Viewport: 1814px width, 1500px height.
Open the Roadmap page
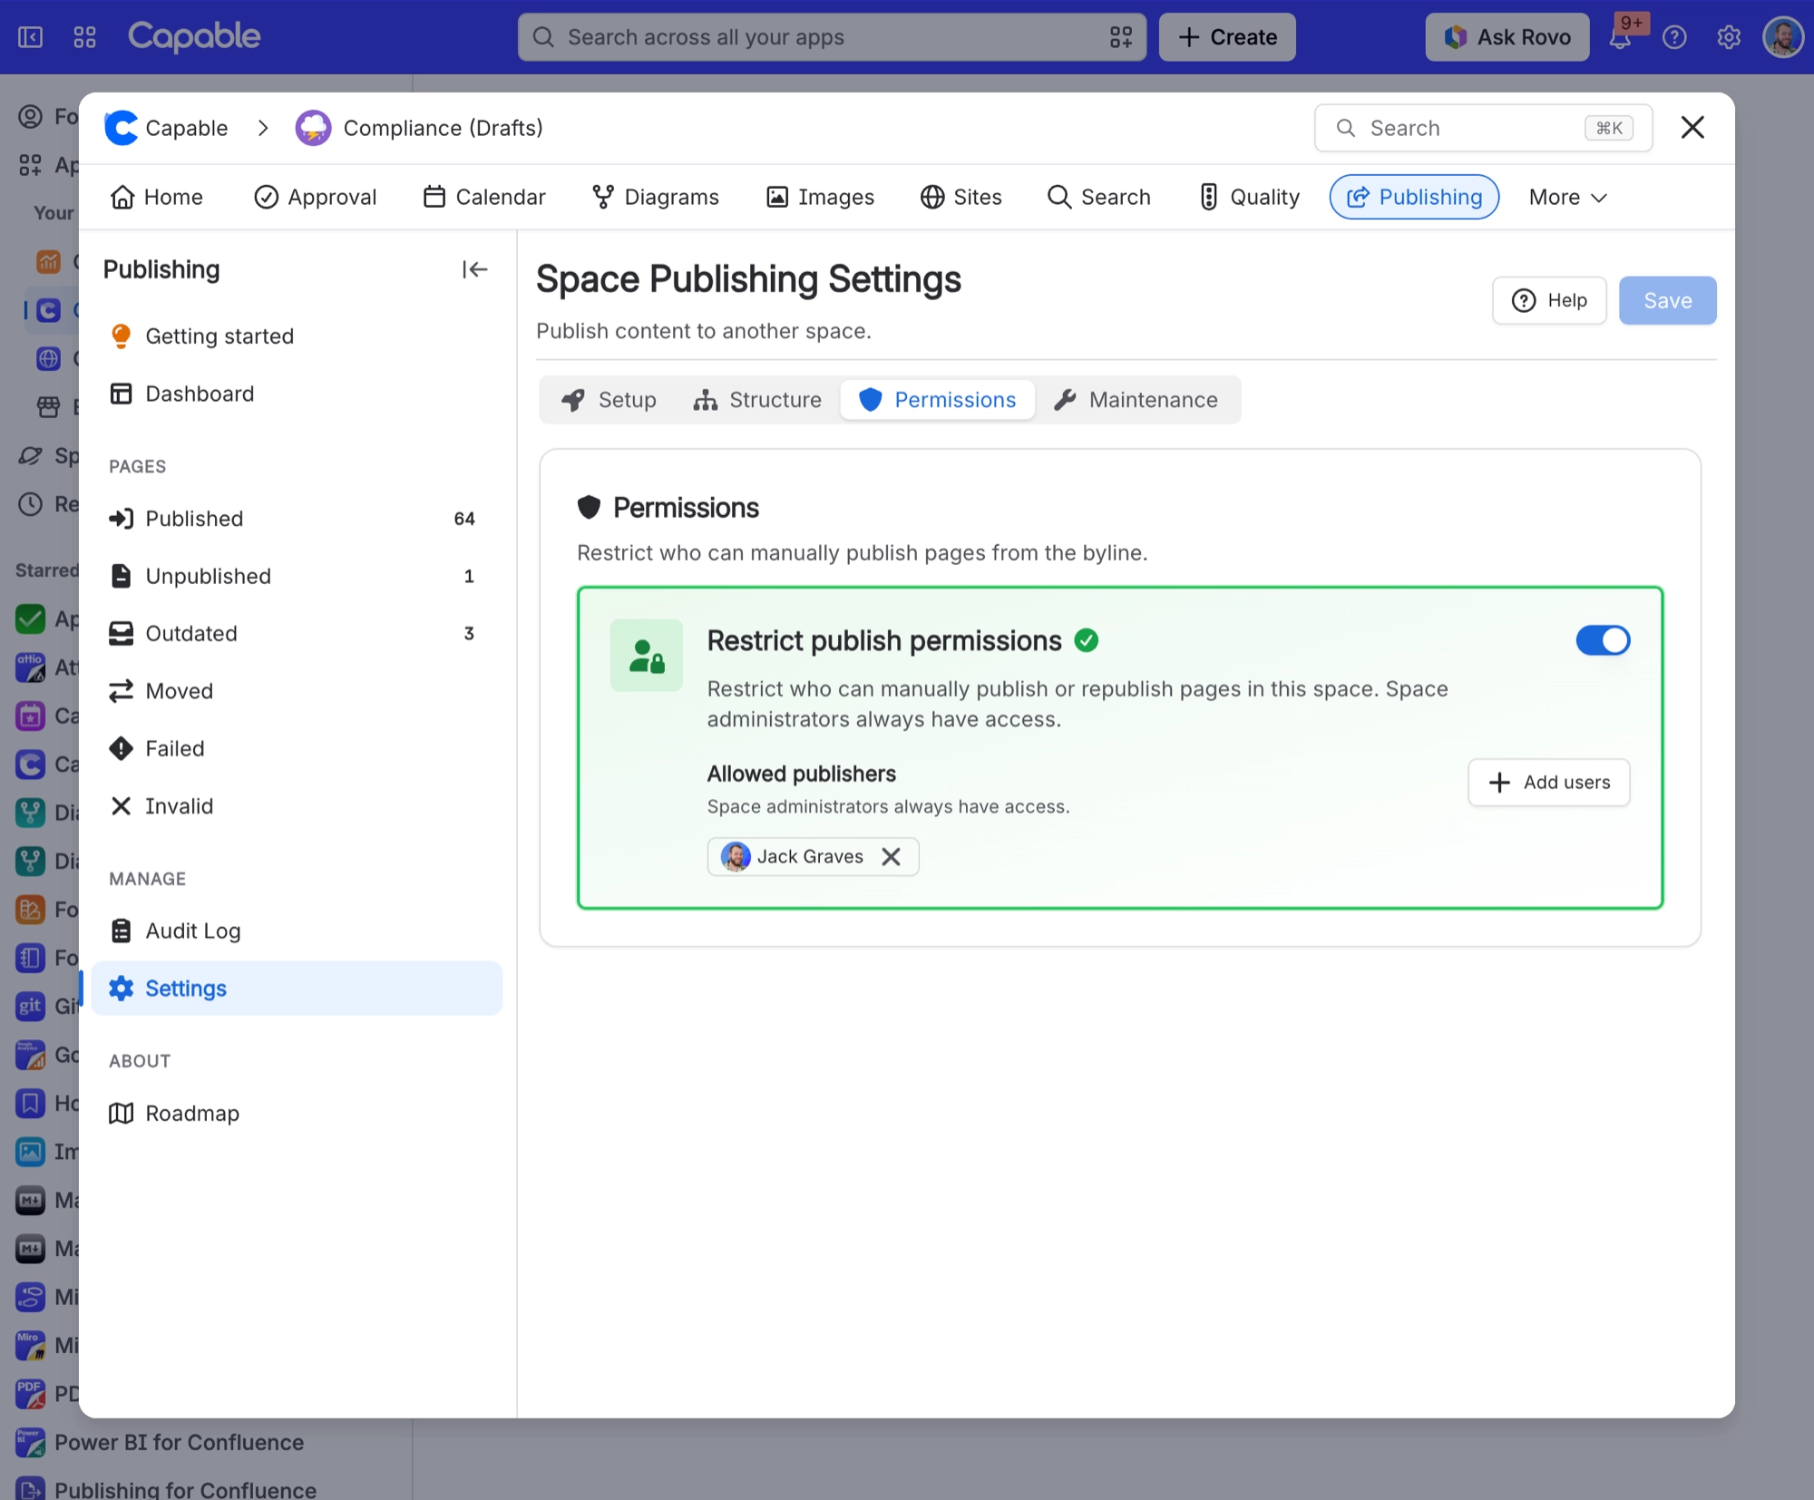pyautogui.click(x=296, y=1113)
